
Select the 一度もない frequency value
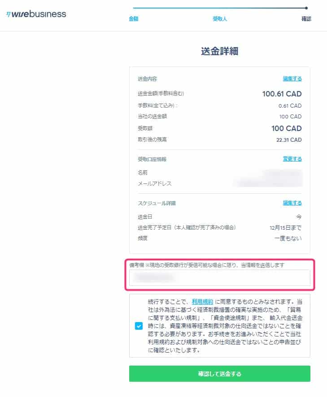288,238
